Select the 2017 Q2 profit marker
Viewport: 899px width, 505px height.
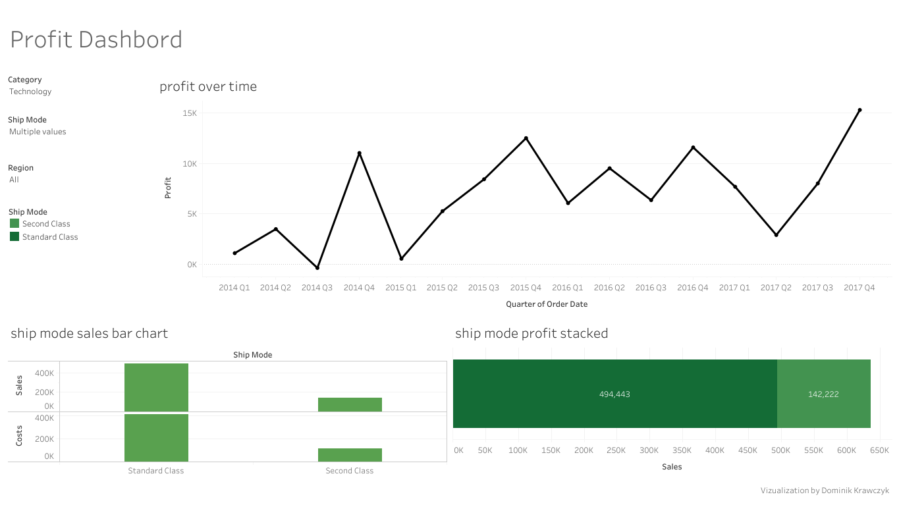(776, 235)
